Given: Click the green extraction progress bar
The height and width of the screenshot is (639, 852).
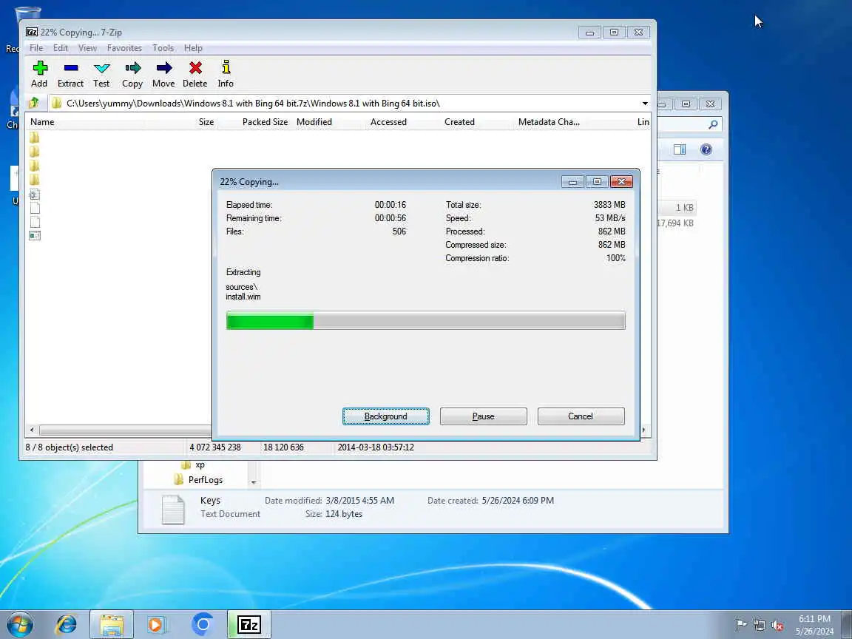Looking at the screenshot, I should pyautogui.click(x=425, y=320).
